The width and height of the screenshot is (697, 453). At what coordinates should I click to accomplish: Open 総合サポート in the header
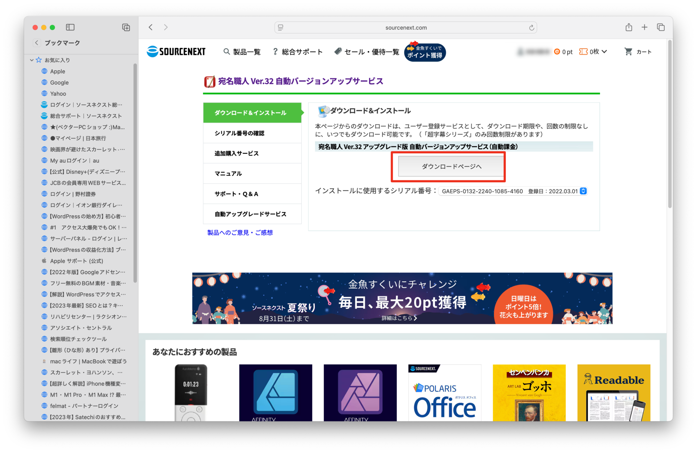pos(297,52)
